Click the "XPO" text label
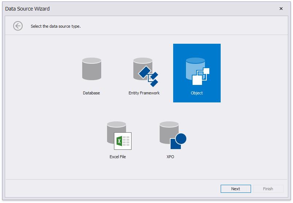 (x=170, y=157)
